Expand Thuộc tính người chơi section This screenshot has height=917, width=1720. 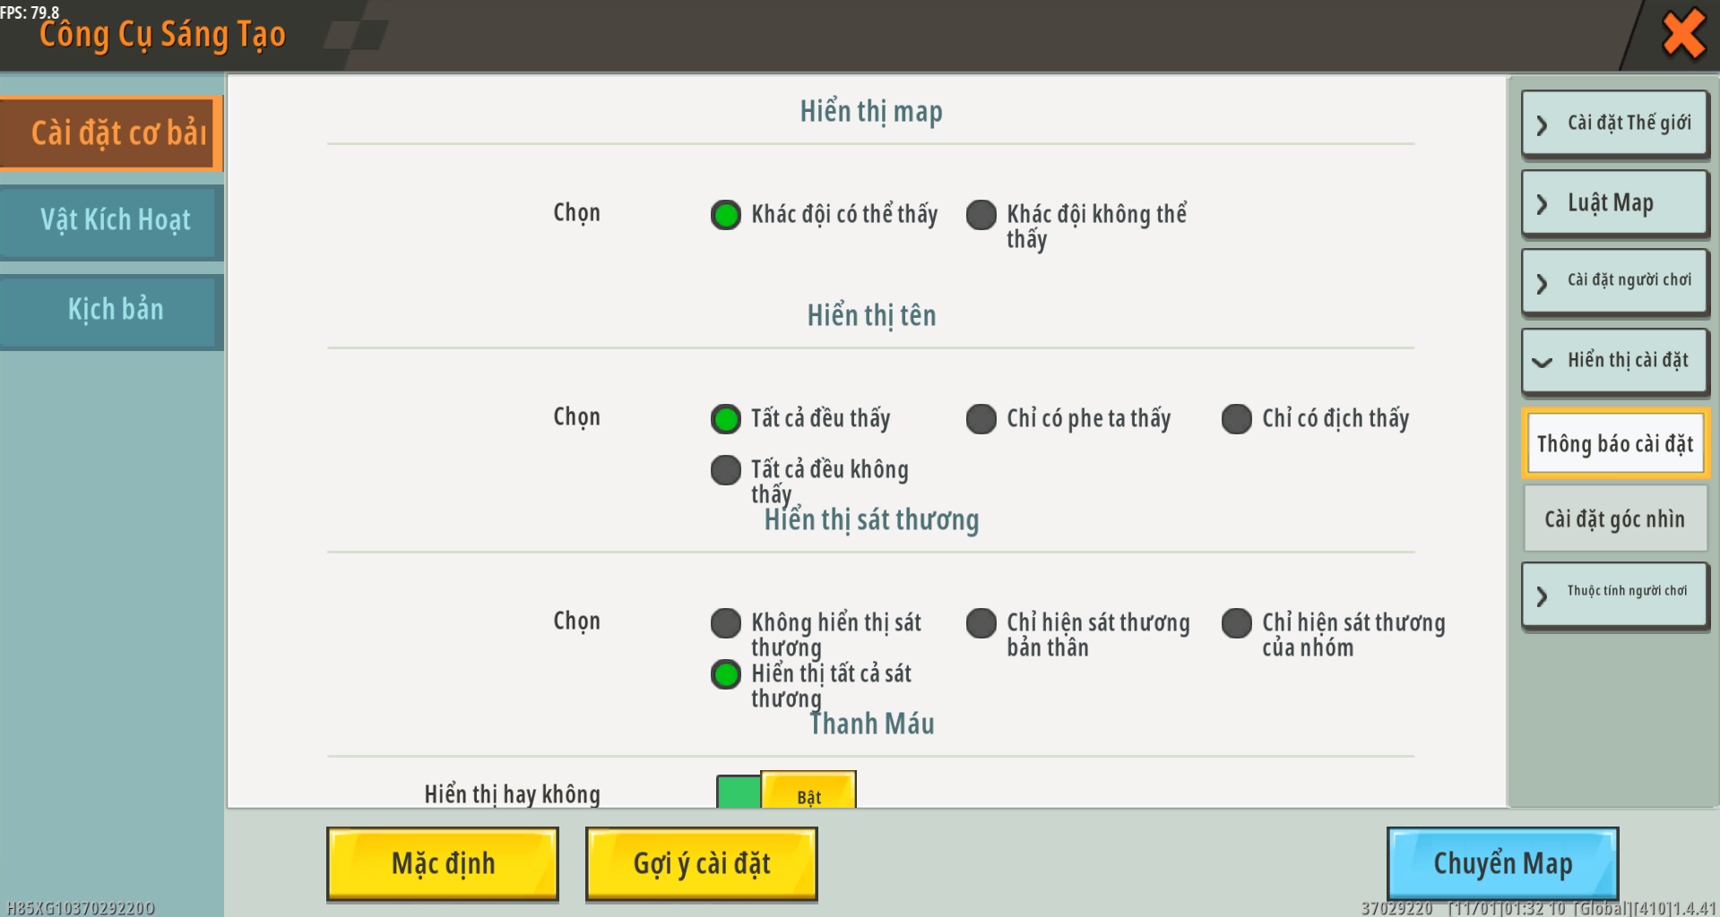tap(1614, 593)
